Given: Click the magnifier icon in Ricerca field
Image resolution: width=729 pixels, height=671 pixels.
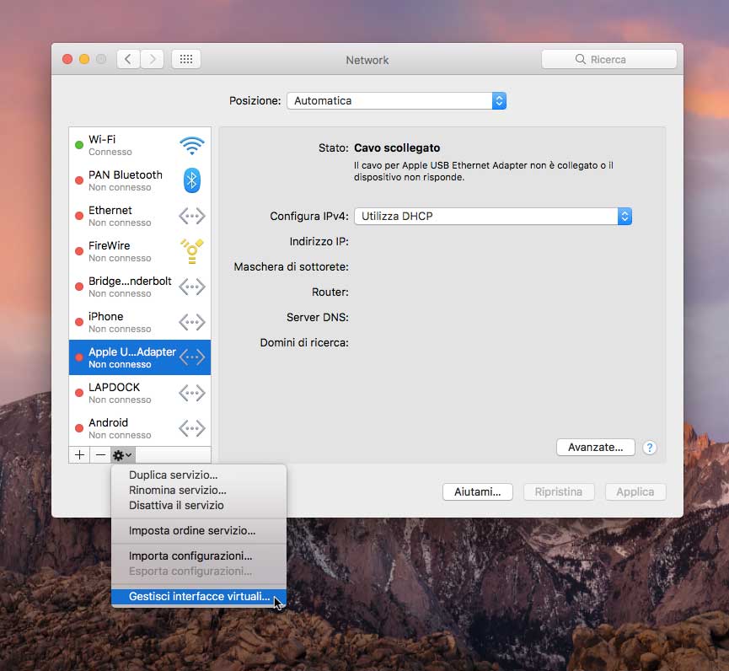Looking at the screenshot, I should 580,59.
